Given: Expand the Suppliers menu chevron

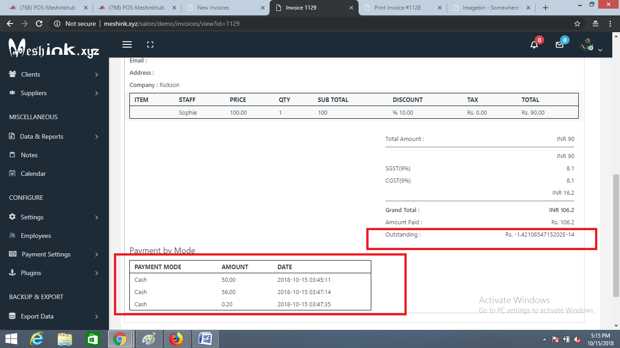Looking at the screenshot, I should [97, 93].
